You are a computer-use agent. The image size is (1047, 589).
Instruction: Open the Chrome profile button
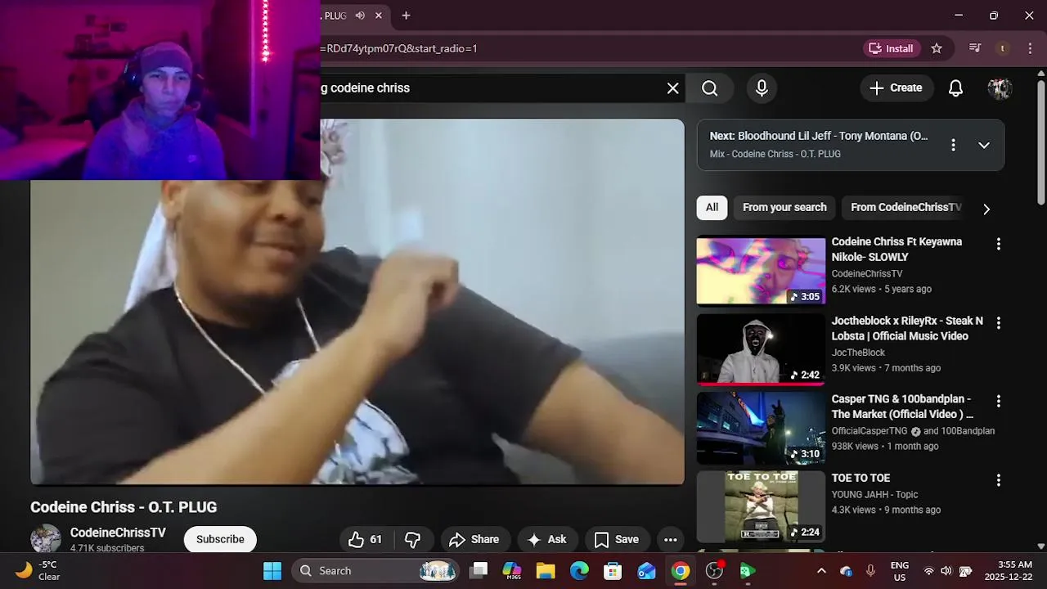(x=1002, y=48)
